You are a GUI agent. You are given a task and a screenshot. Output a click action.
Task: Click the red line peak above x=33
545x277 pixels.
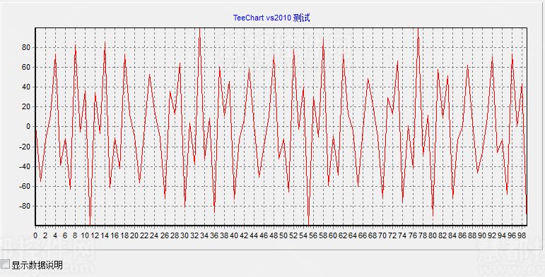pyautogui.click(x=199, y=30)
